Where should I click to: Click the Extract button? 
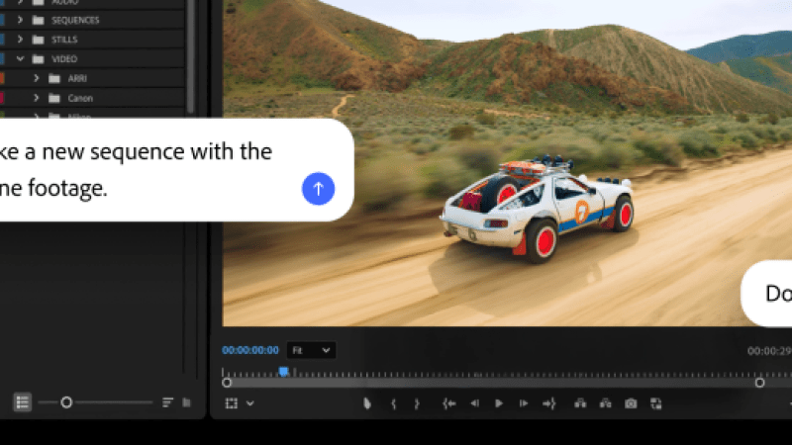tap(605, 403)
